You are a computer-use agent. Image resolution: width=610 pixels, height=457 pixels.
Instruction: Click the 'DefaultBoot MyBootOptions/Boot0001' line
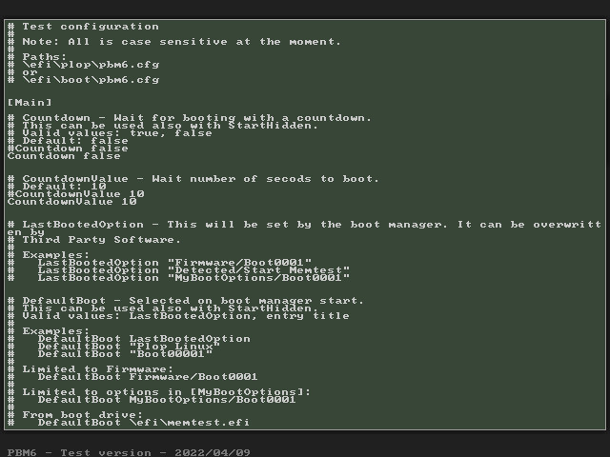167,400
